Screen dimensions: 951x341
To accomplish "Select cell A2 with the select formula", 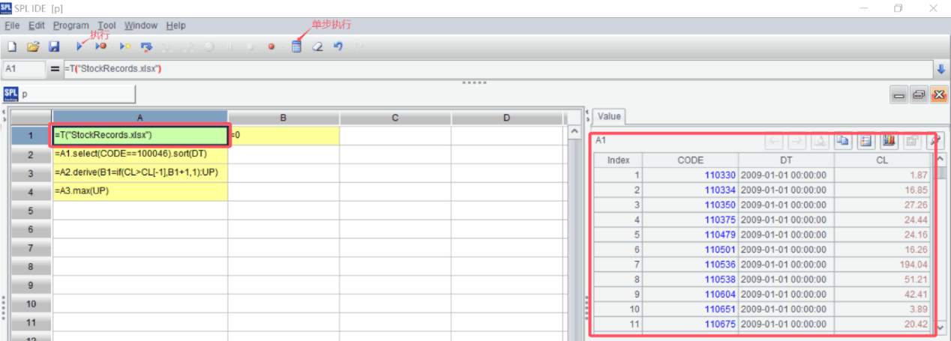I will pos(140,154).
